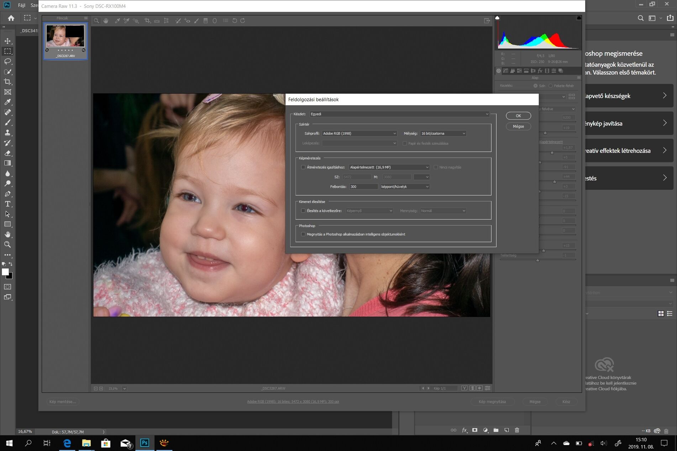Open Mennyiség Normál dropdown
The width and height of the screenshot is (677, 451).
(443, 211)
